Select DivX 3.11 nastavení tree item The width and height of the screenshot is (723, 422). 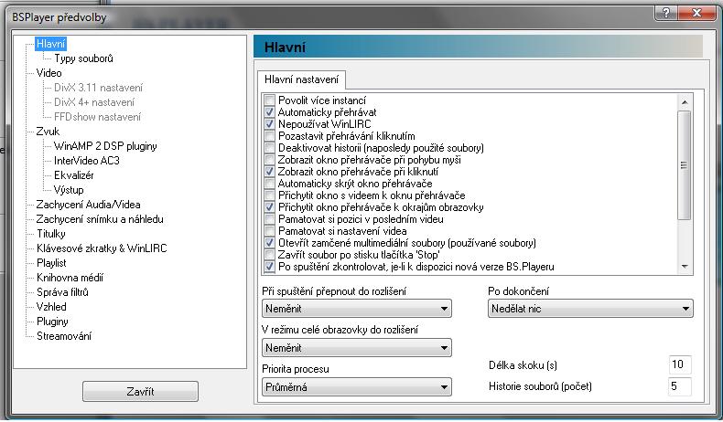coord(98,88)
